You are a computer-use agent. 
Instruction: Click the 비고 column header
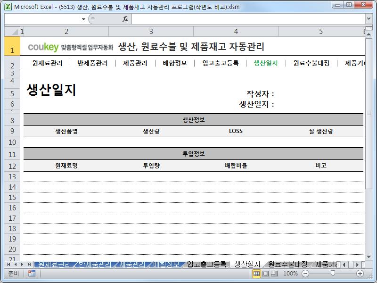click(321, 166)
